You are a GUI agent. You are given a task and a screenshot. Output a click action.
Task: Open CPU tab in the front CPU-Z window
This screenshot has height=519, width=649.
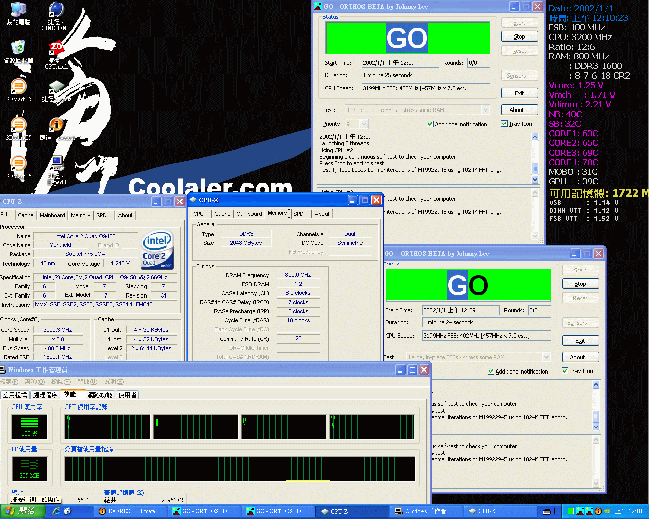pyautogui.click(x=199, y=214)
